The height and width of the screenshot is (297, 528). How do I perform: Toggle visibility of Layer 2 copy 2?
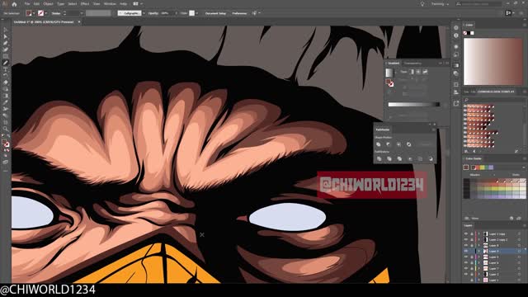[x=466, y=239]
